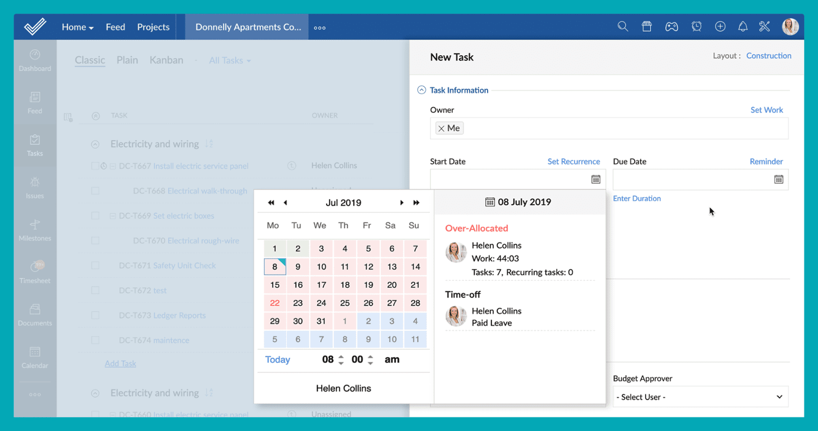Open the Start Date calendar picker icon
The width and height of the screenshot is (818, 431).
596,179
